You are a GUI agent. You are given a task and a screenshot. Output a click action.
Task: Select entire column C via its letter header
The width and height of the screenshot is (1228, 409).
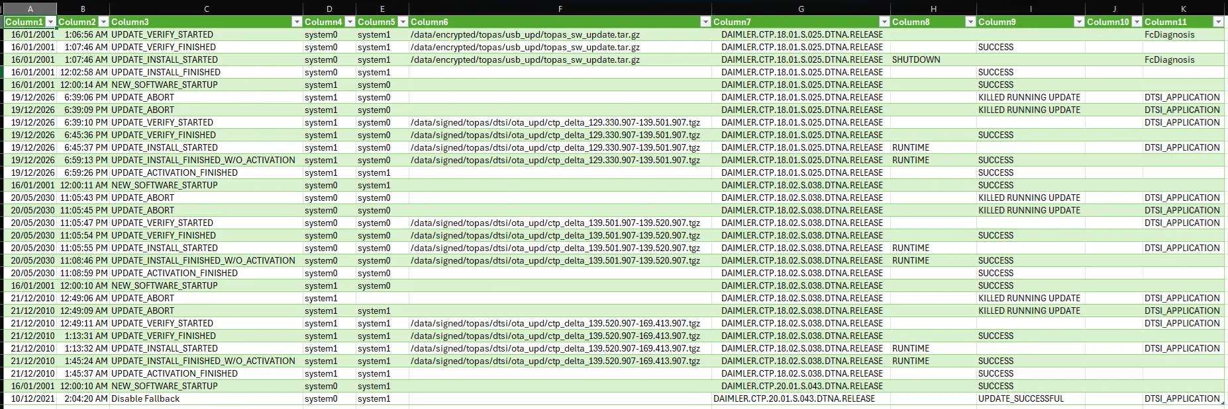click(x=207, y=9)
